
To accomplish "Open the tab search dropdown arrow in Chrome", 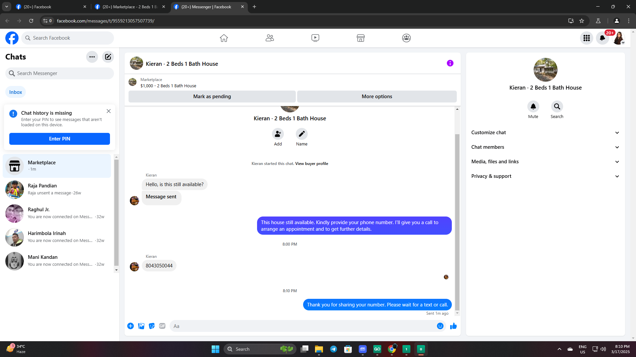I will point(7,7).
